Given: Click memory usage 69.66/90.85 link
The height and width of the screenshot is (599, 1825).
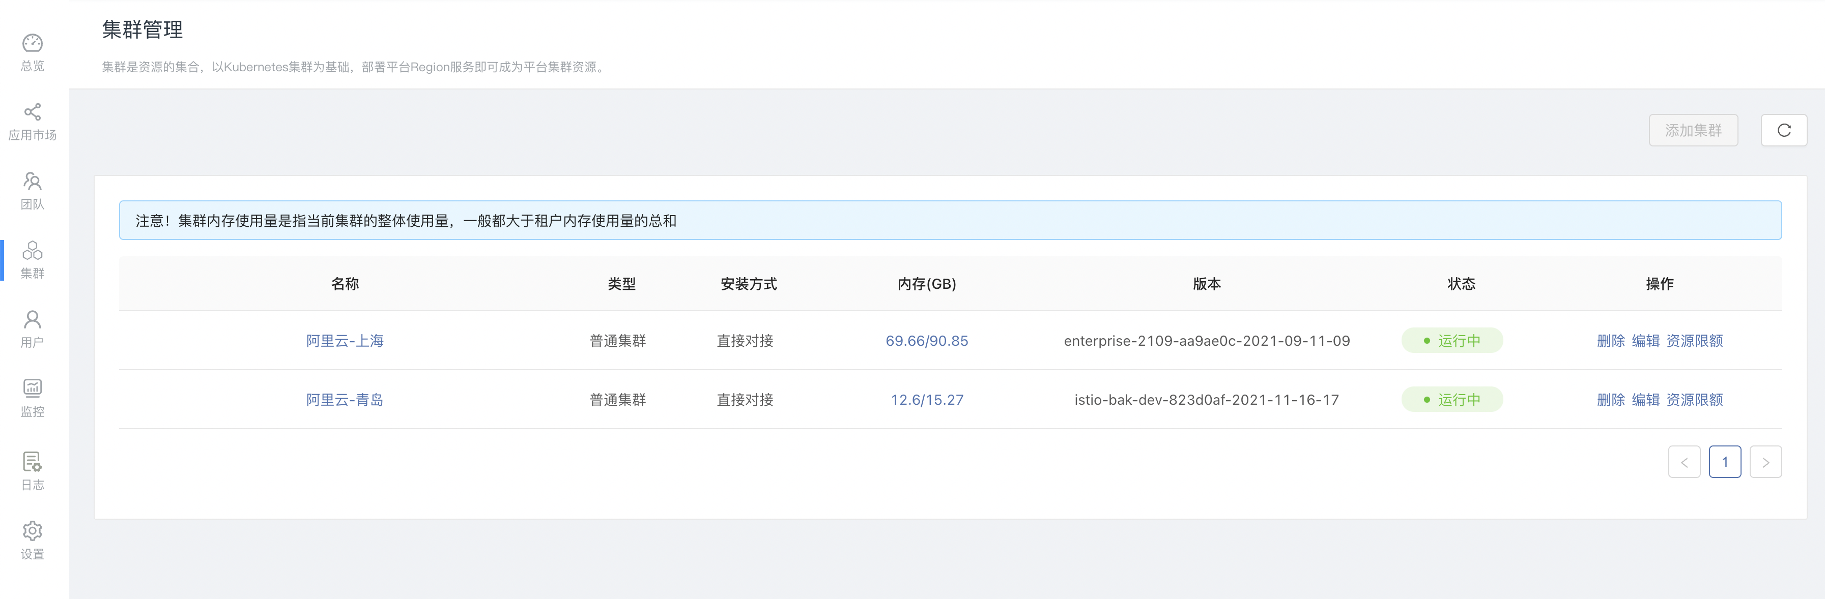Looking at the screenshot, I should (926, 341).
